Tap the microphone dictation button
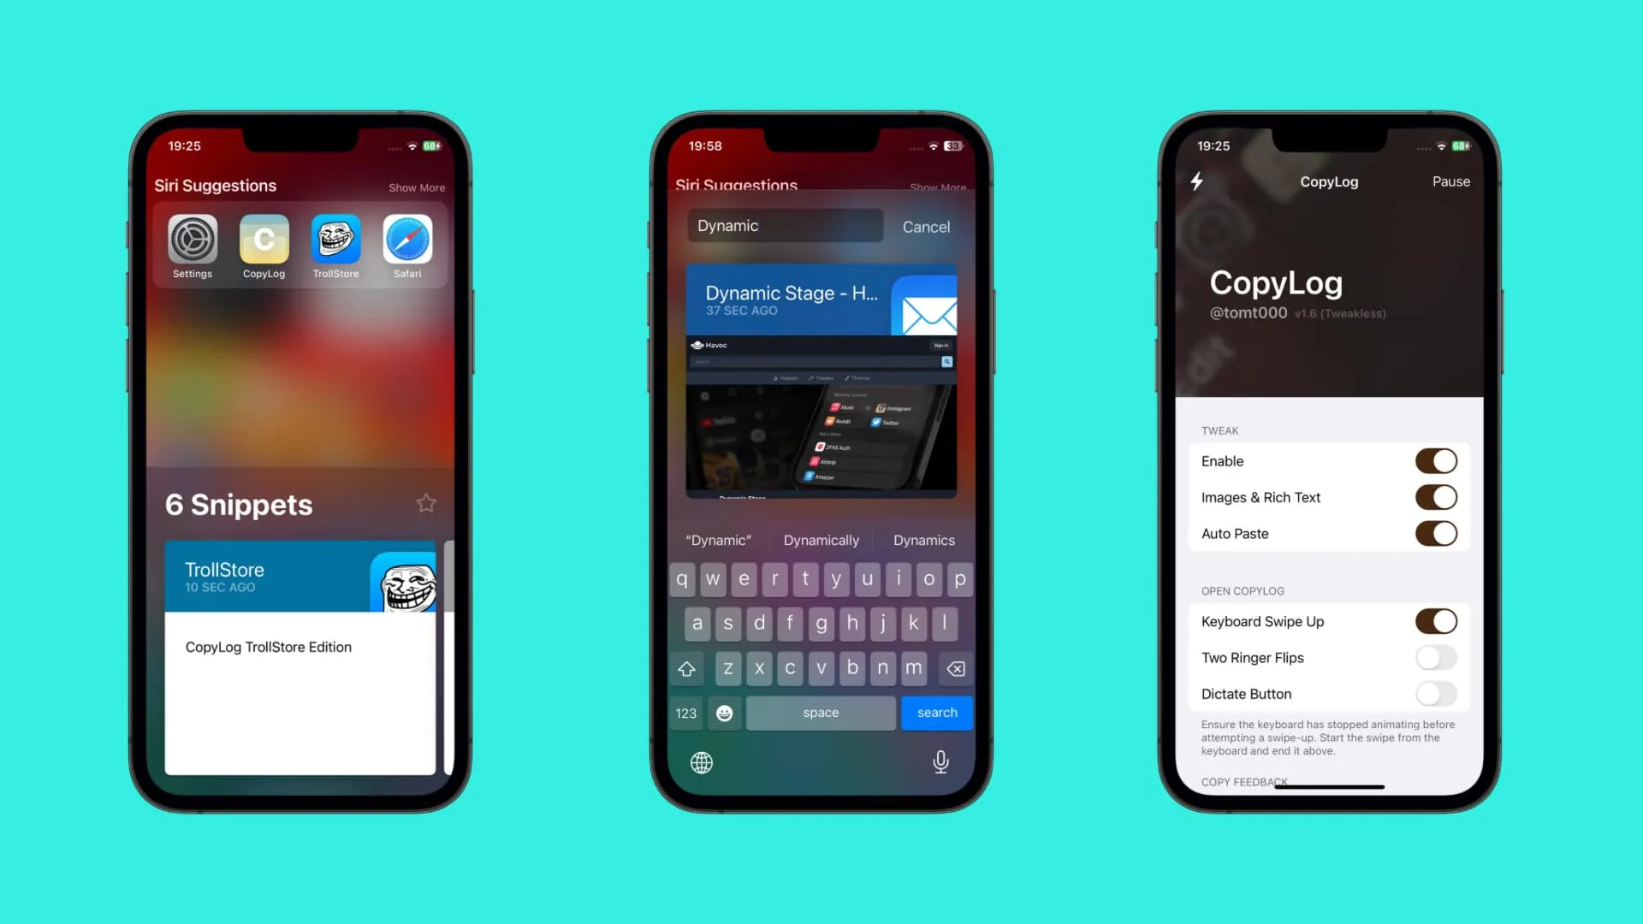This screenshot has width=1643, height=924. click(x=940, y=761)
